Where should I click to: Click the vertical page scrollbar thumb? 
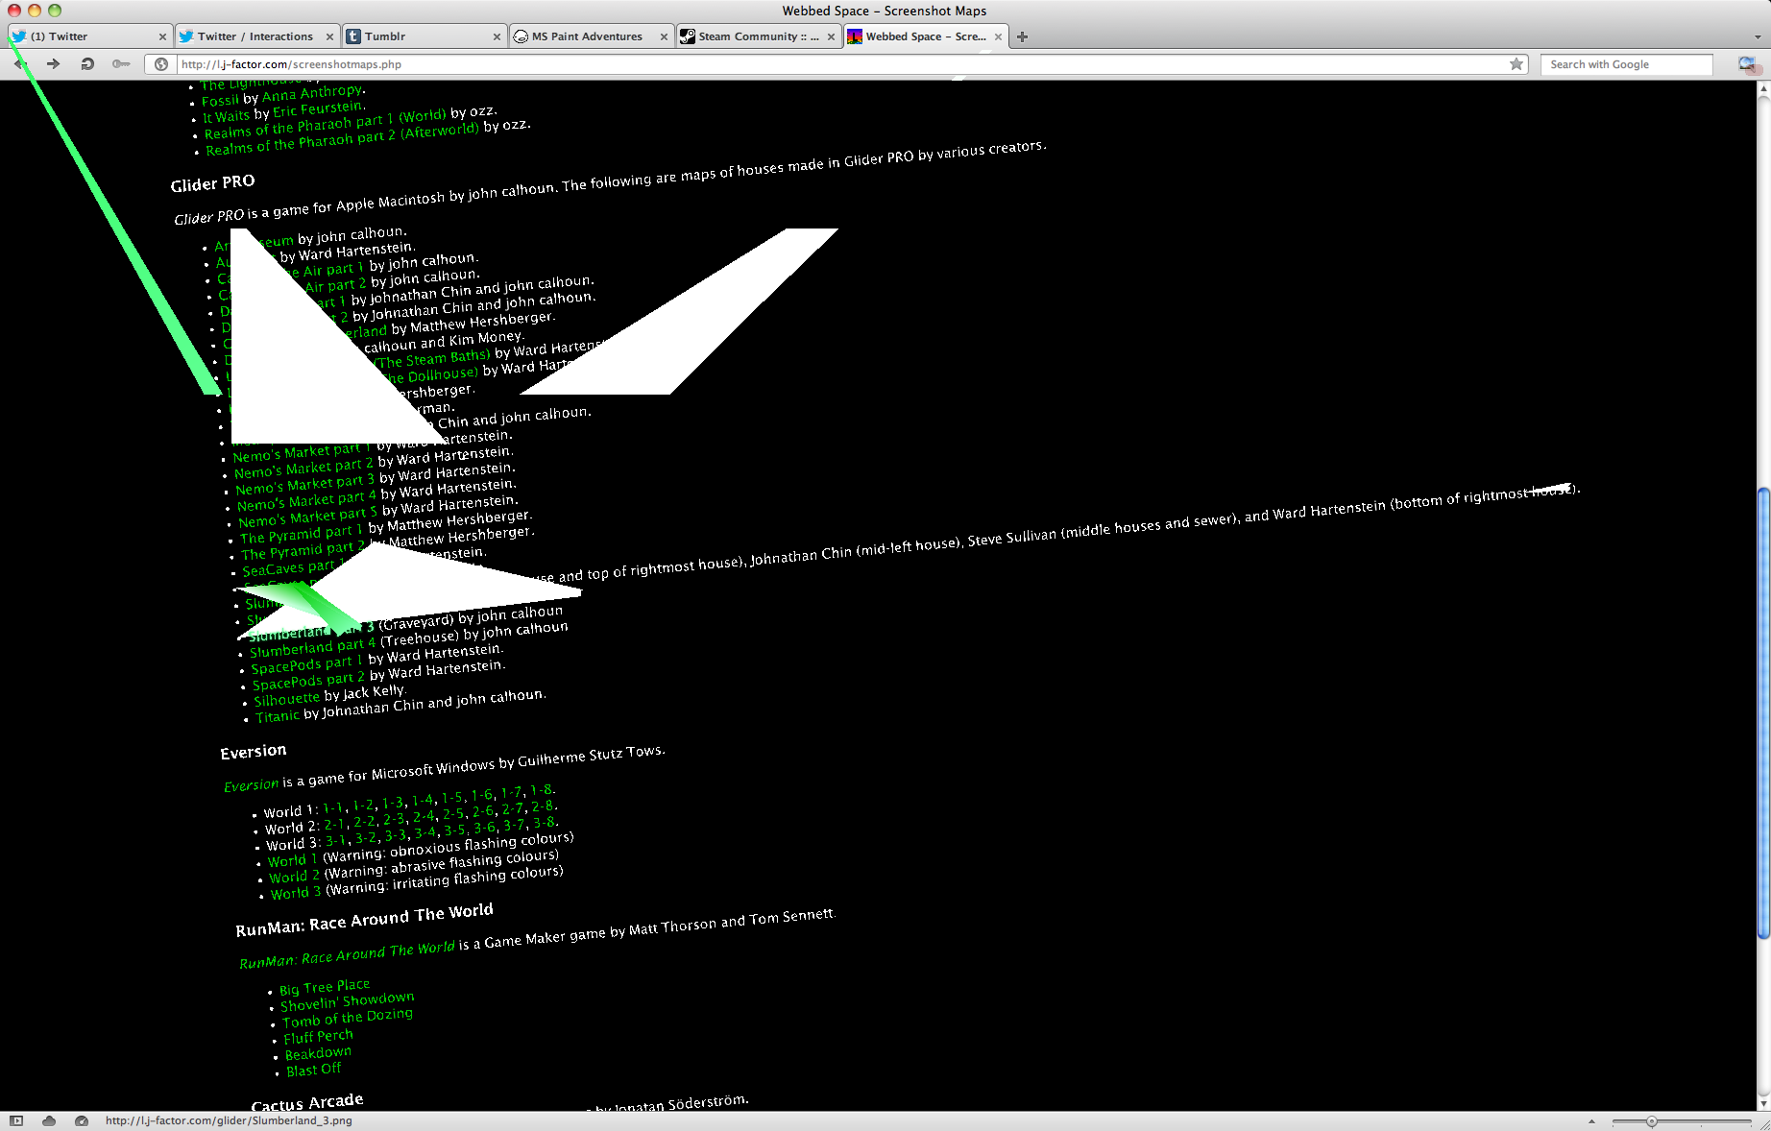[x=1763, y=712]
